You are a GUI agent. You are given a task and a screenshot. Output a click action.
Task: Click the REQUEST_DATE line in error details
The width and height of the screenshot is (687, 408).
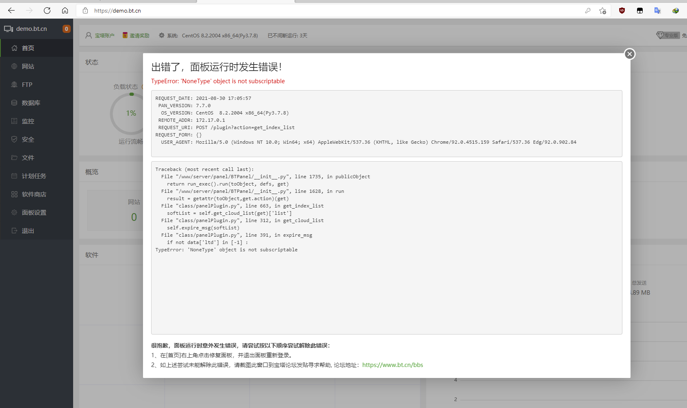[x=203, y=98]
